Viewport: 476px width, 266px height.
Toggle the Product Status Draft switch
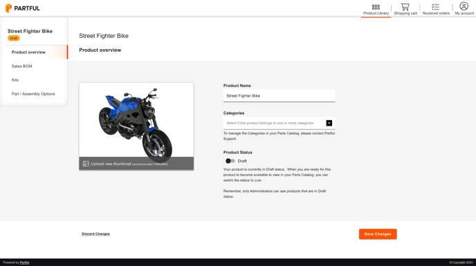pos(230,161)
